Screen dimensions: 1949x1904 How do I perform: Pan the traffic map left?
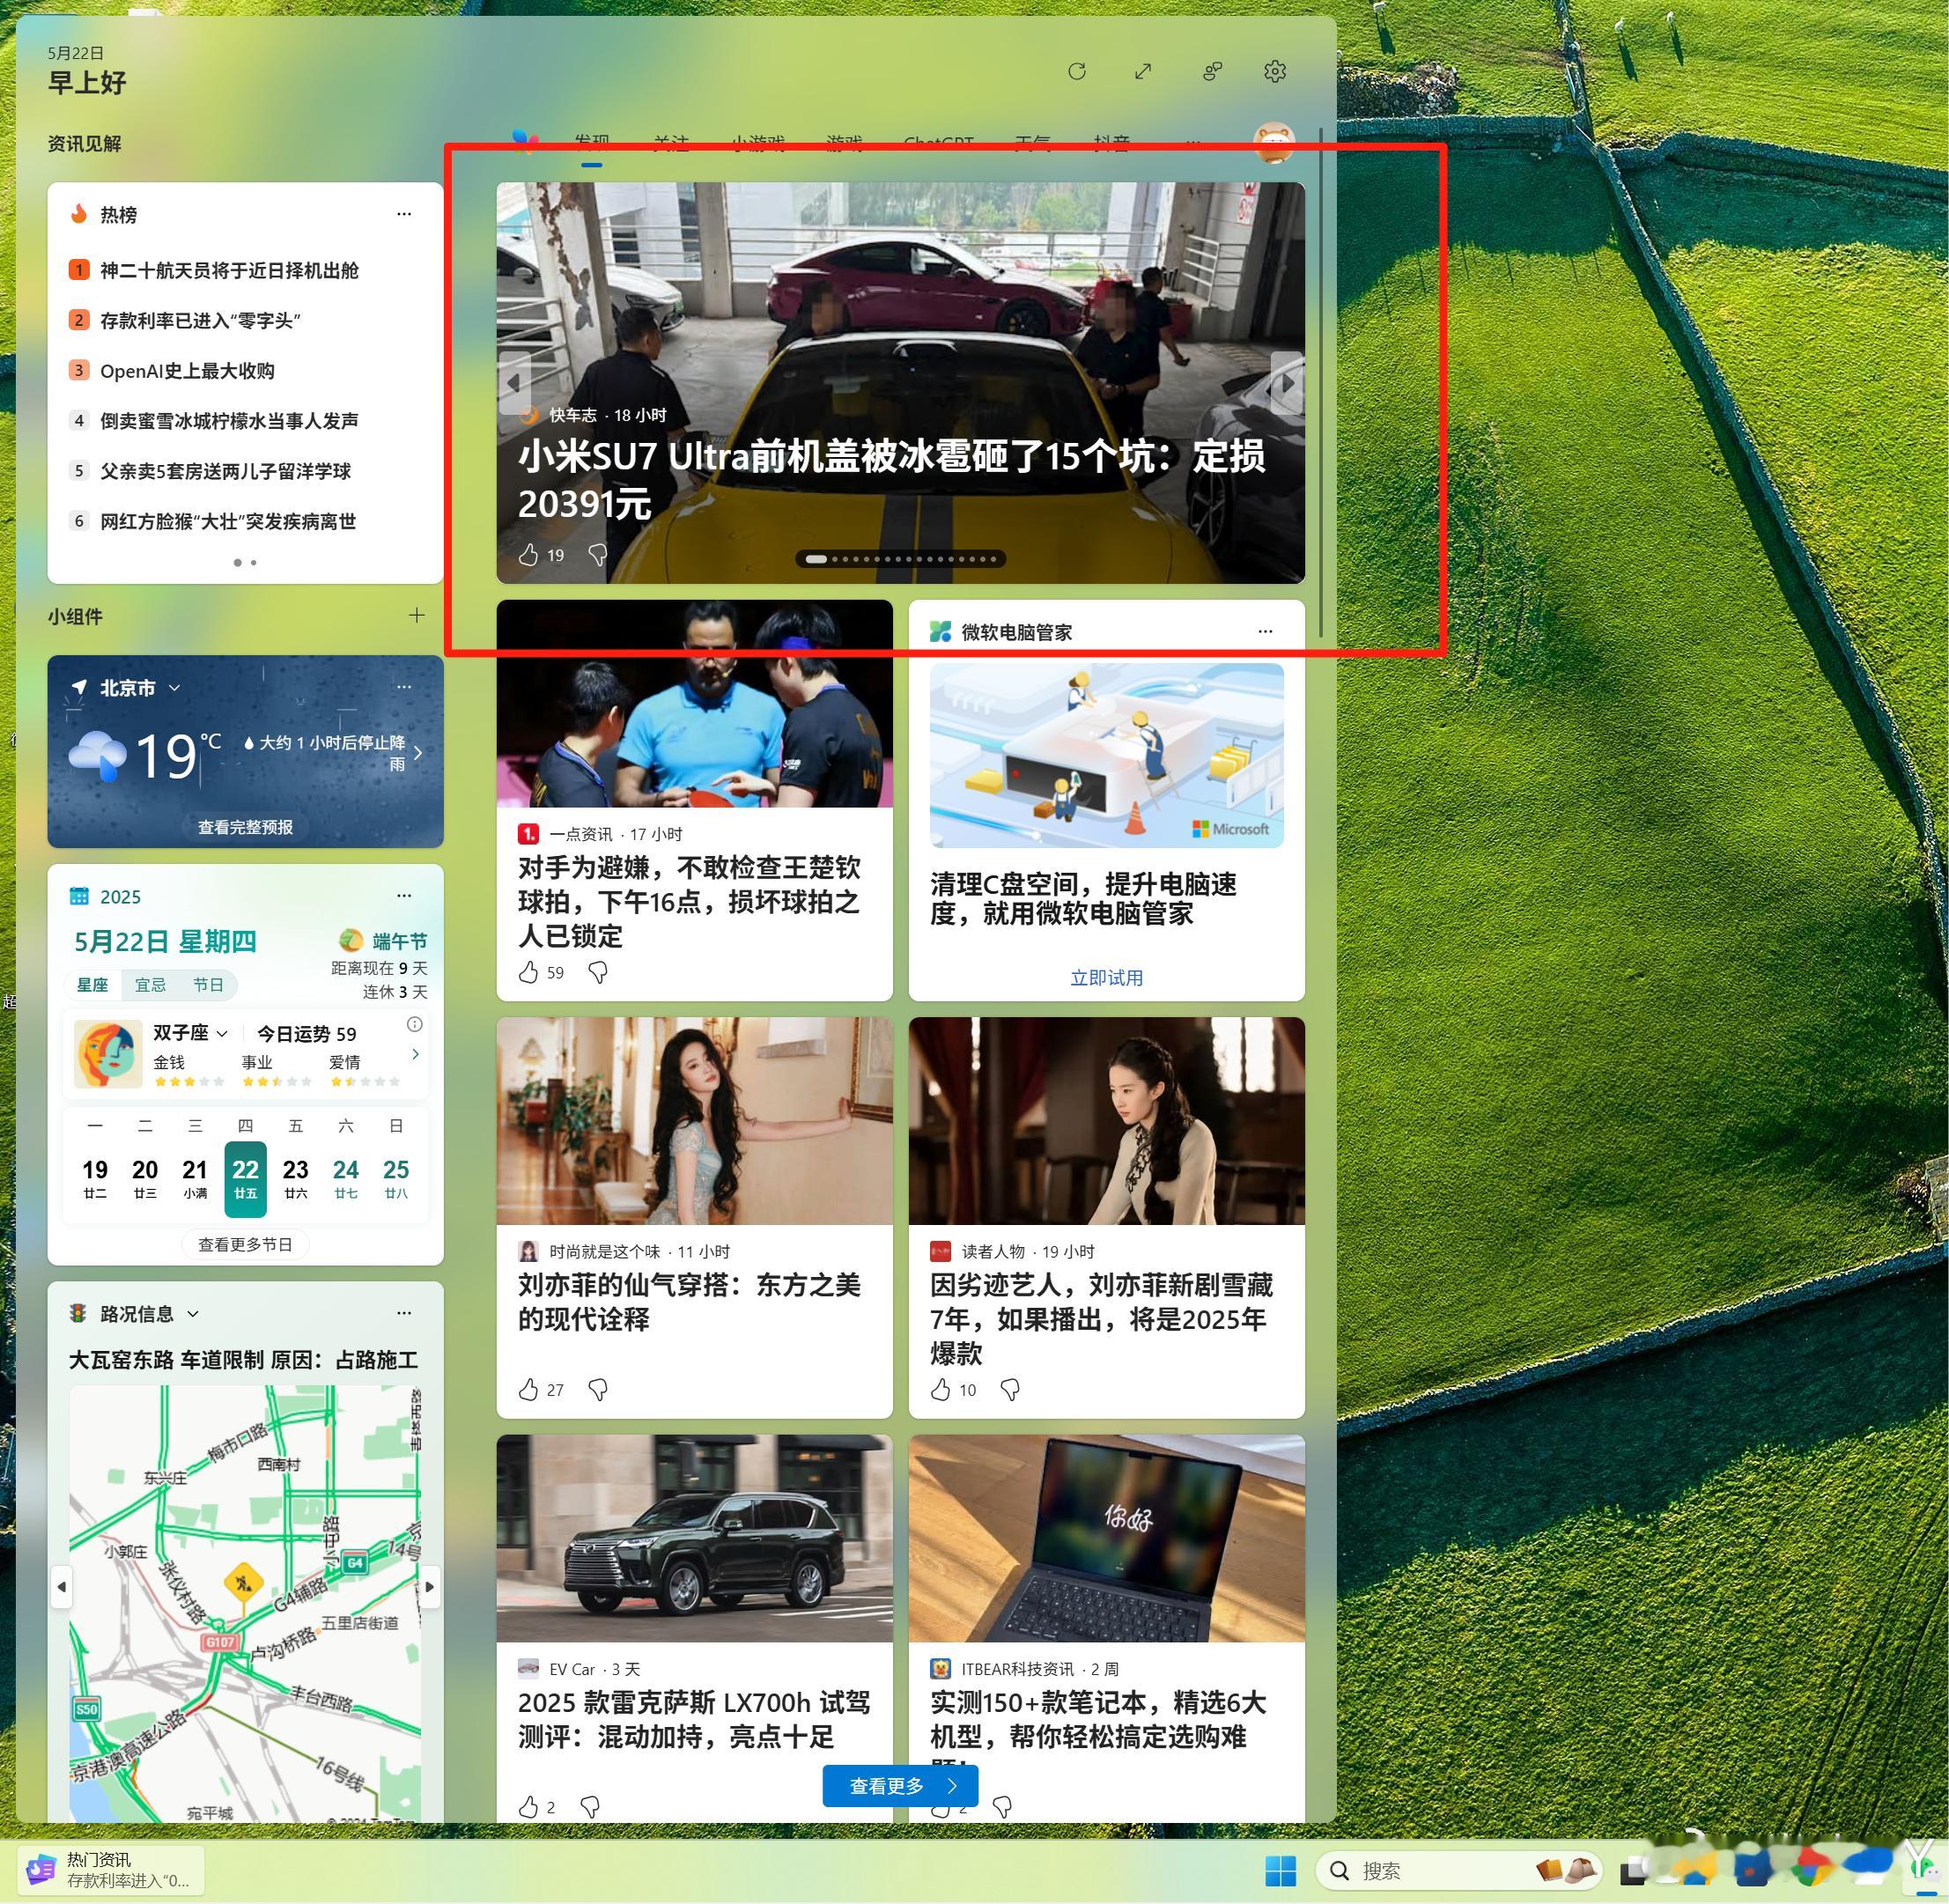tap(62, 1586)
